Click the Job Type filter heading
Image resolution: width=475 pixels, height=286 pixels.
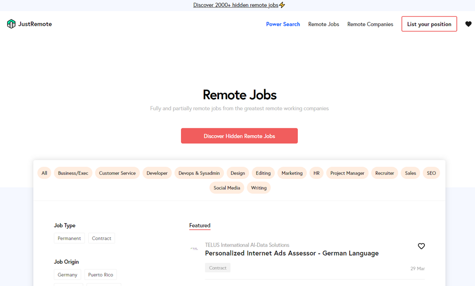[x=64, y=225]
